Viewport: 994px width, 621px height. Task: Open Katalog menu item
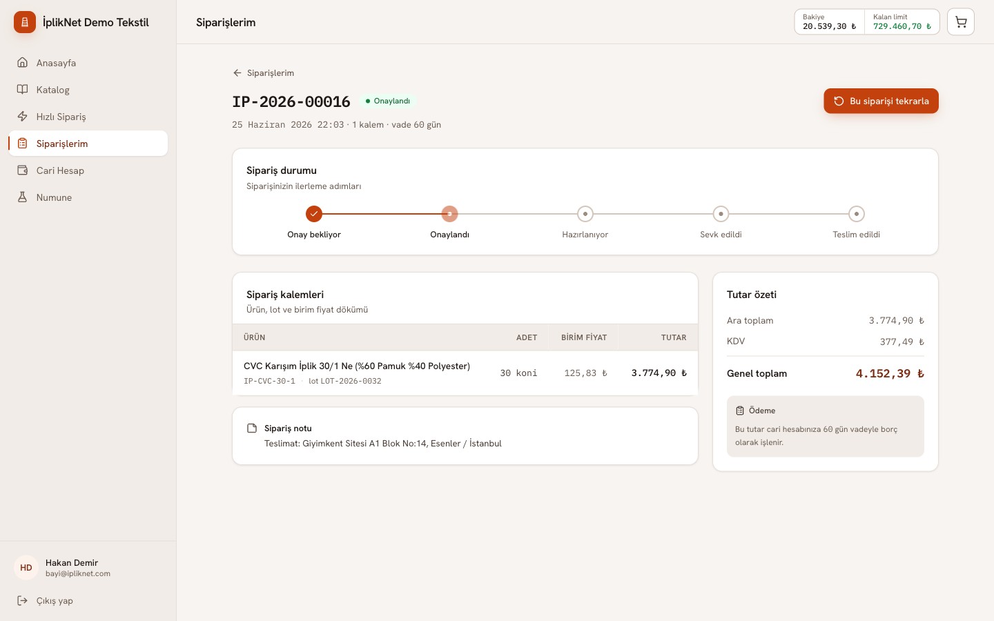(x=88, y=90)
